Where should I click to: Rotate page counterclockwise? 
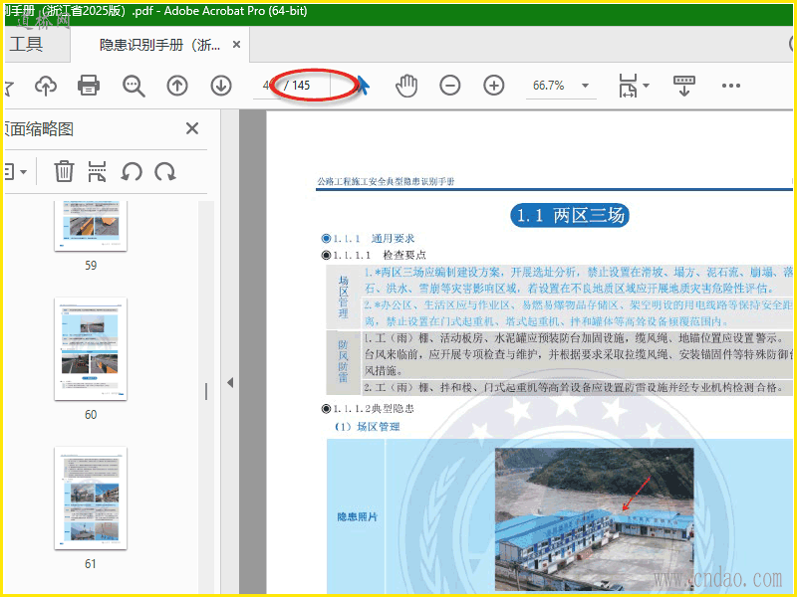(132, 172)
